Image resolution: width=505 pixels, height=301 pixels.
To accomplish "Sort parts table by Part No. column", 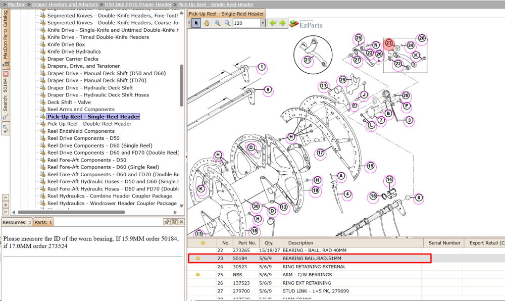I will (247, 243).
